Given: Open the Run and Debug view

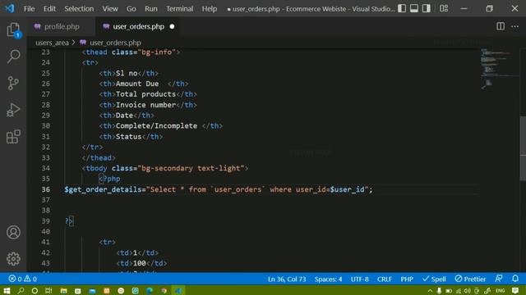Looking at the screenshot, I should tap(13, 110).
